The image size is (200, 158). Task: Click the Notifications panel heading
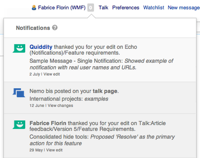point(33,28)
